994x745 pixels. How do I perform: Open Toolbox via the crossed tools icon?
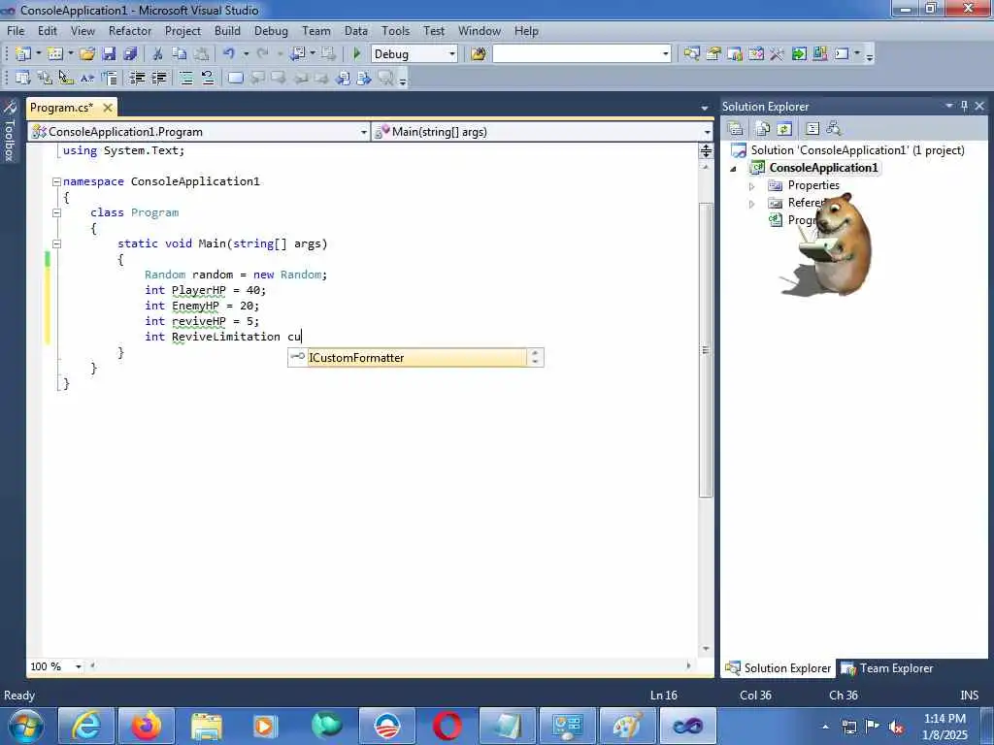point(778,54)
